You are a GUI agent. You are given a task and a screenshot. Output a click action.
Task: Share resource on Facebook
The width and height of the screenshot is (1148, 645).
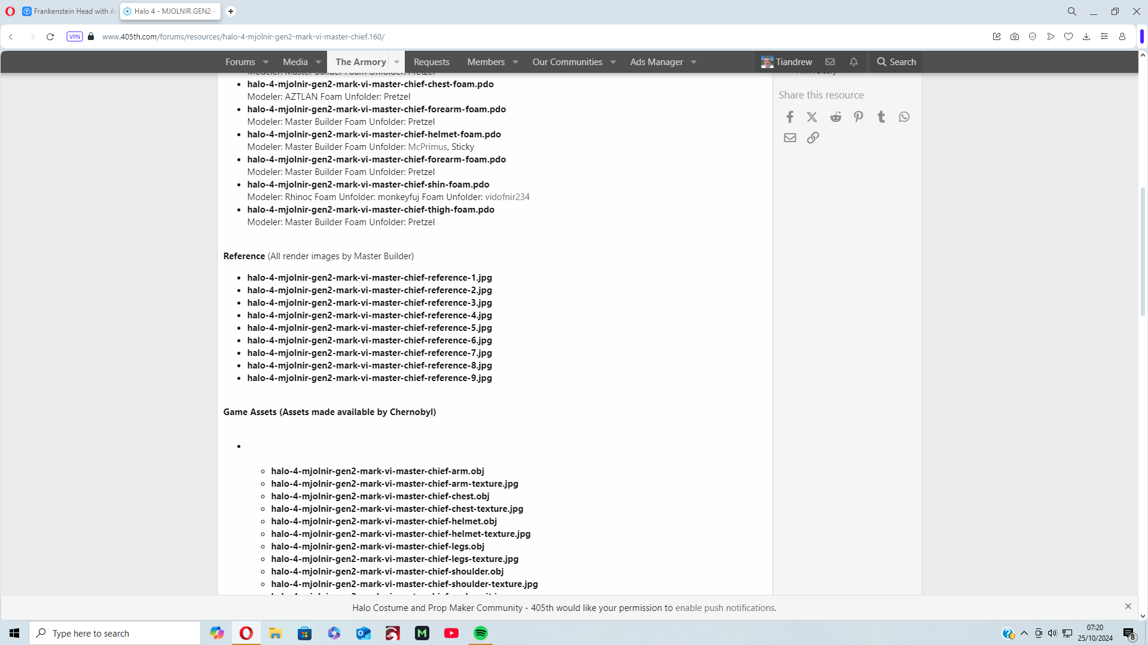790,117
